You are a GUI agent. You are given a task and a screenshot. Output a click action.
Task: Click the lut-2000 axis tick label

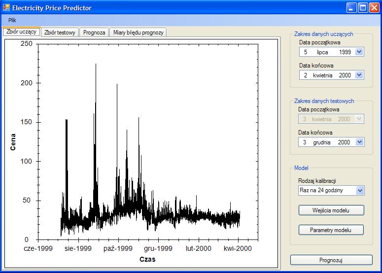click(x=198, y=248)
